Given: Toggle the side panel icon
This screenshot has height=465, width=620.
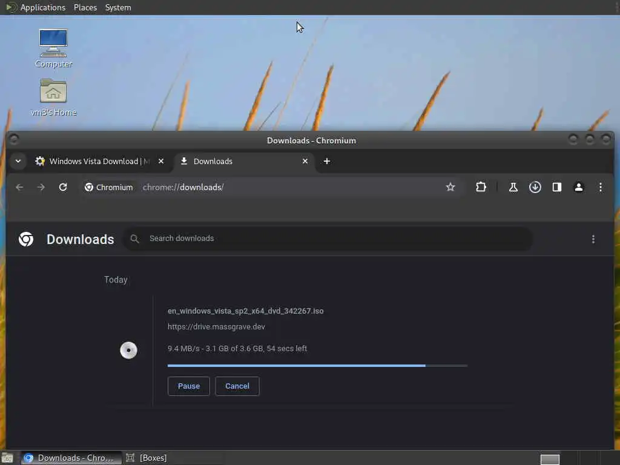Looking at the screenshot, I should (x=557, y=187).
